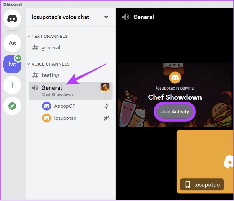The image size is (234, 201).
Task: Click losupotao's rocket activity icon
Action: (x=106, y=118)
